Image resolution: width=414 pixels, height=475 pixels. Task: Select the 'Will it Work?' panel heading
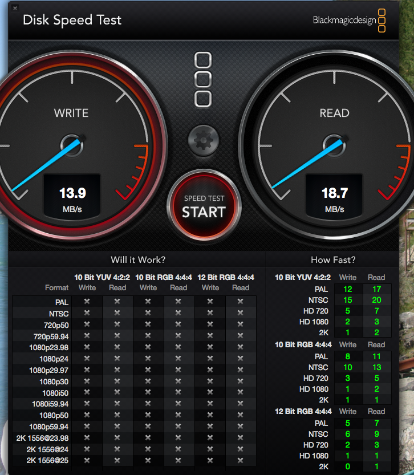[x=138, y=260]
